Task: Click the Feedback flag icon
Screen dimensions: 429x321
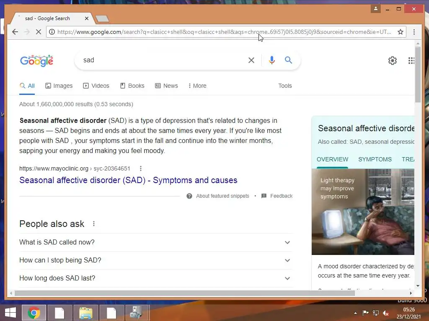Action: (264, 196)
